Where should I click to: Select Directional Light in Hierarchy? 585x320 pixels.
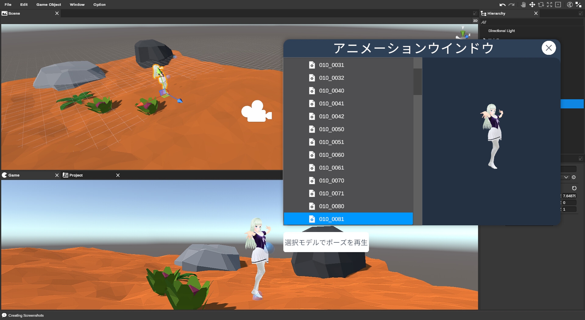click(x=502, y=31)
